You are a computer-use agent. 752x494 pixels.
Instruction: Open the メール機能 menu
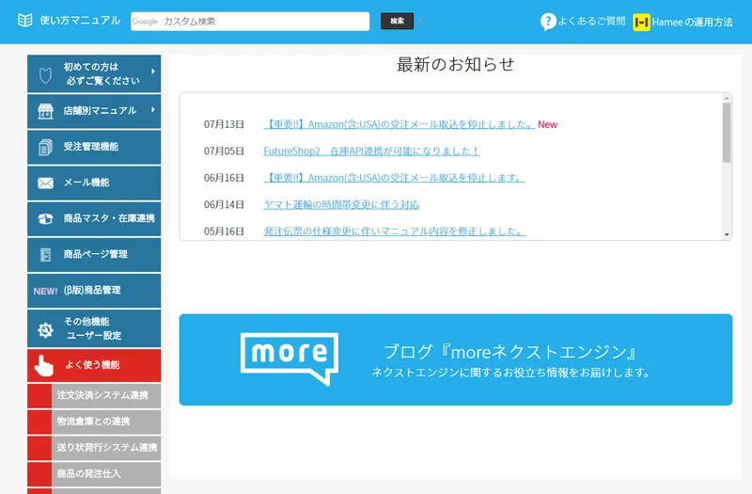(x=94, y=183)
